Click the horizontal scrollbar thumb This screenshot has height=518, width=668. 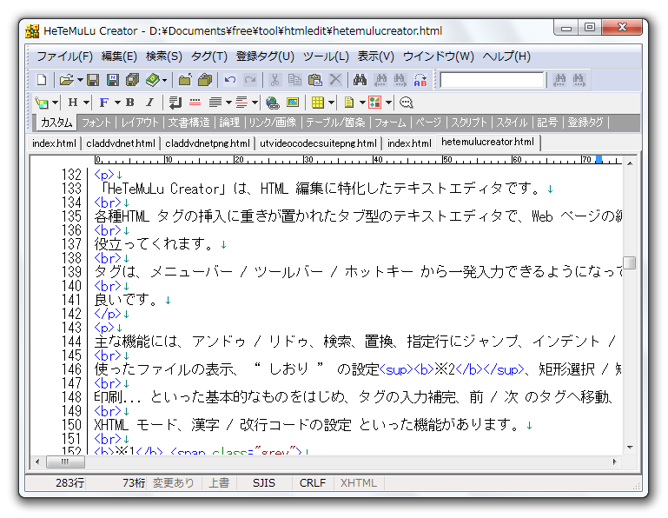[x=65, y=462]
